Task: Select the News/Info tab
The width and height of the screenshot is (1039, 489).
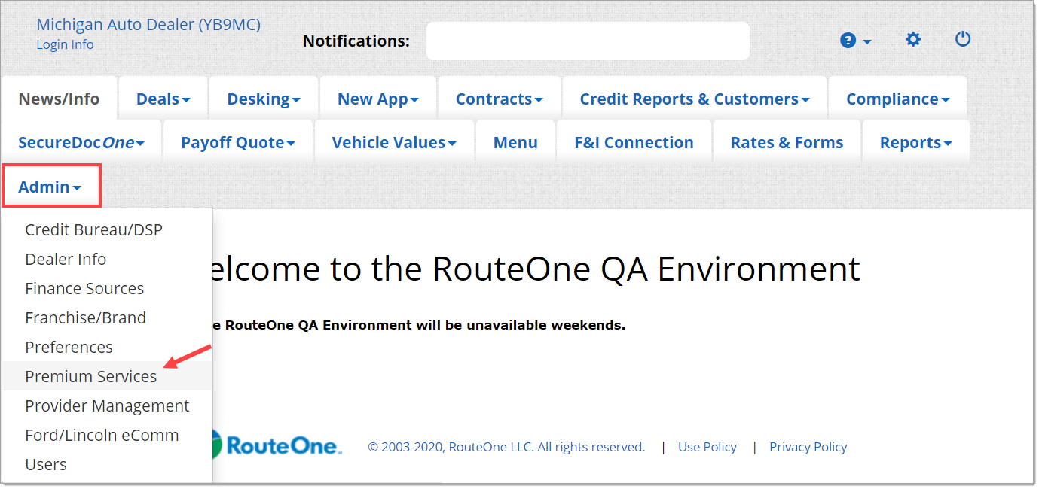Action: point(59,99)
